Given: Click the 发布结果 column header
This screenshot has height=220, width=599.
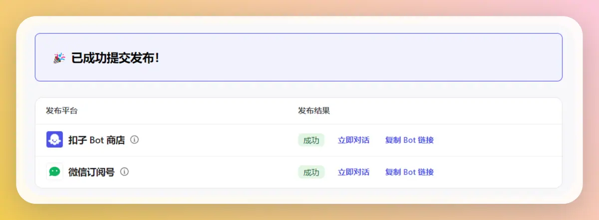Looking at the screenshot, I should point(314,110).
